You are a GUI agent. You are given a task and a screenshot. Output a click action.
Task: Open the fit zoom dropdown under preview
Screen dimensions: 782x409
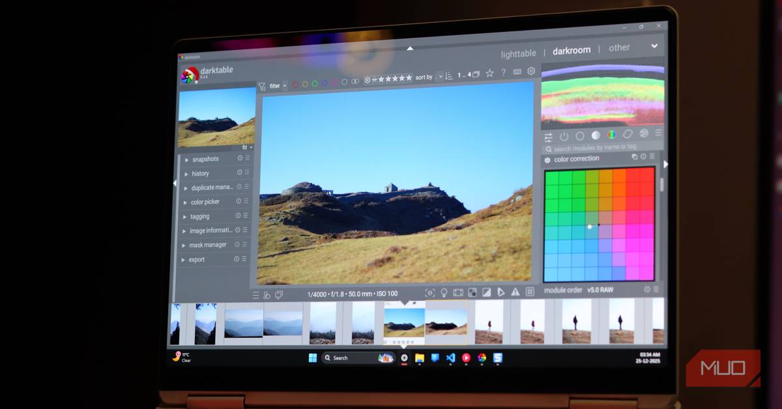247,147
